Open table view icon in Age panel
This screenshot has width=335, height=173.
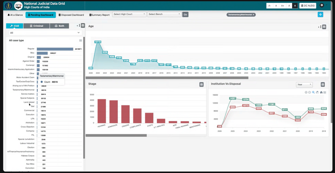point(324,27)
